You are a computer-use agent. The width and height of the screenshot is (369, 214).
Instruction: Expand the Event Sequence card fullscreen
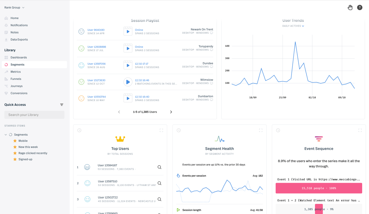click(x=360, y=130)
